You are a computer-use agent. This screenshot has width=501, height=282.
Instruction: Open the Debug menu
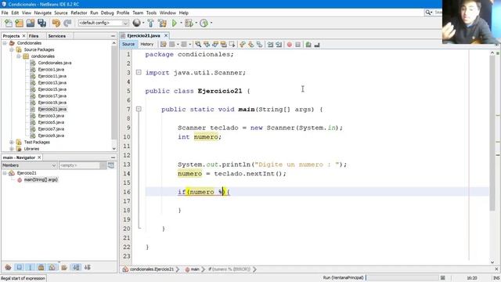(107, 13)
